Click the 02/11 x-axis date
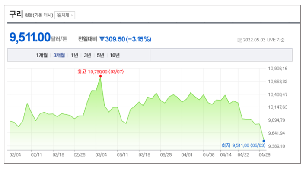This screenshot has height=170, width=306. [x=36, y=155]
